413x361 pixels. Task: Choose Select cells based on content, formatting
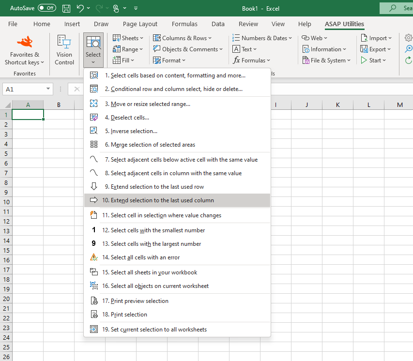tap(177, 75)
